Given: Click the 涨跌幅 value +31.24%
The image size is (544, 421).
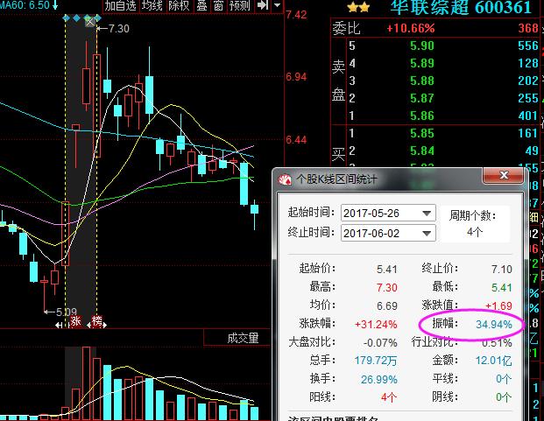Looking at the screenshot, I should [x=376, y=325].
